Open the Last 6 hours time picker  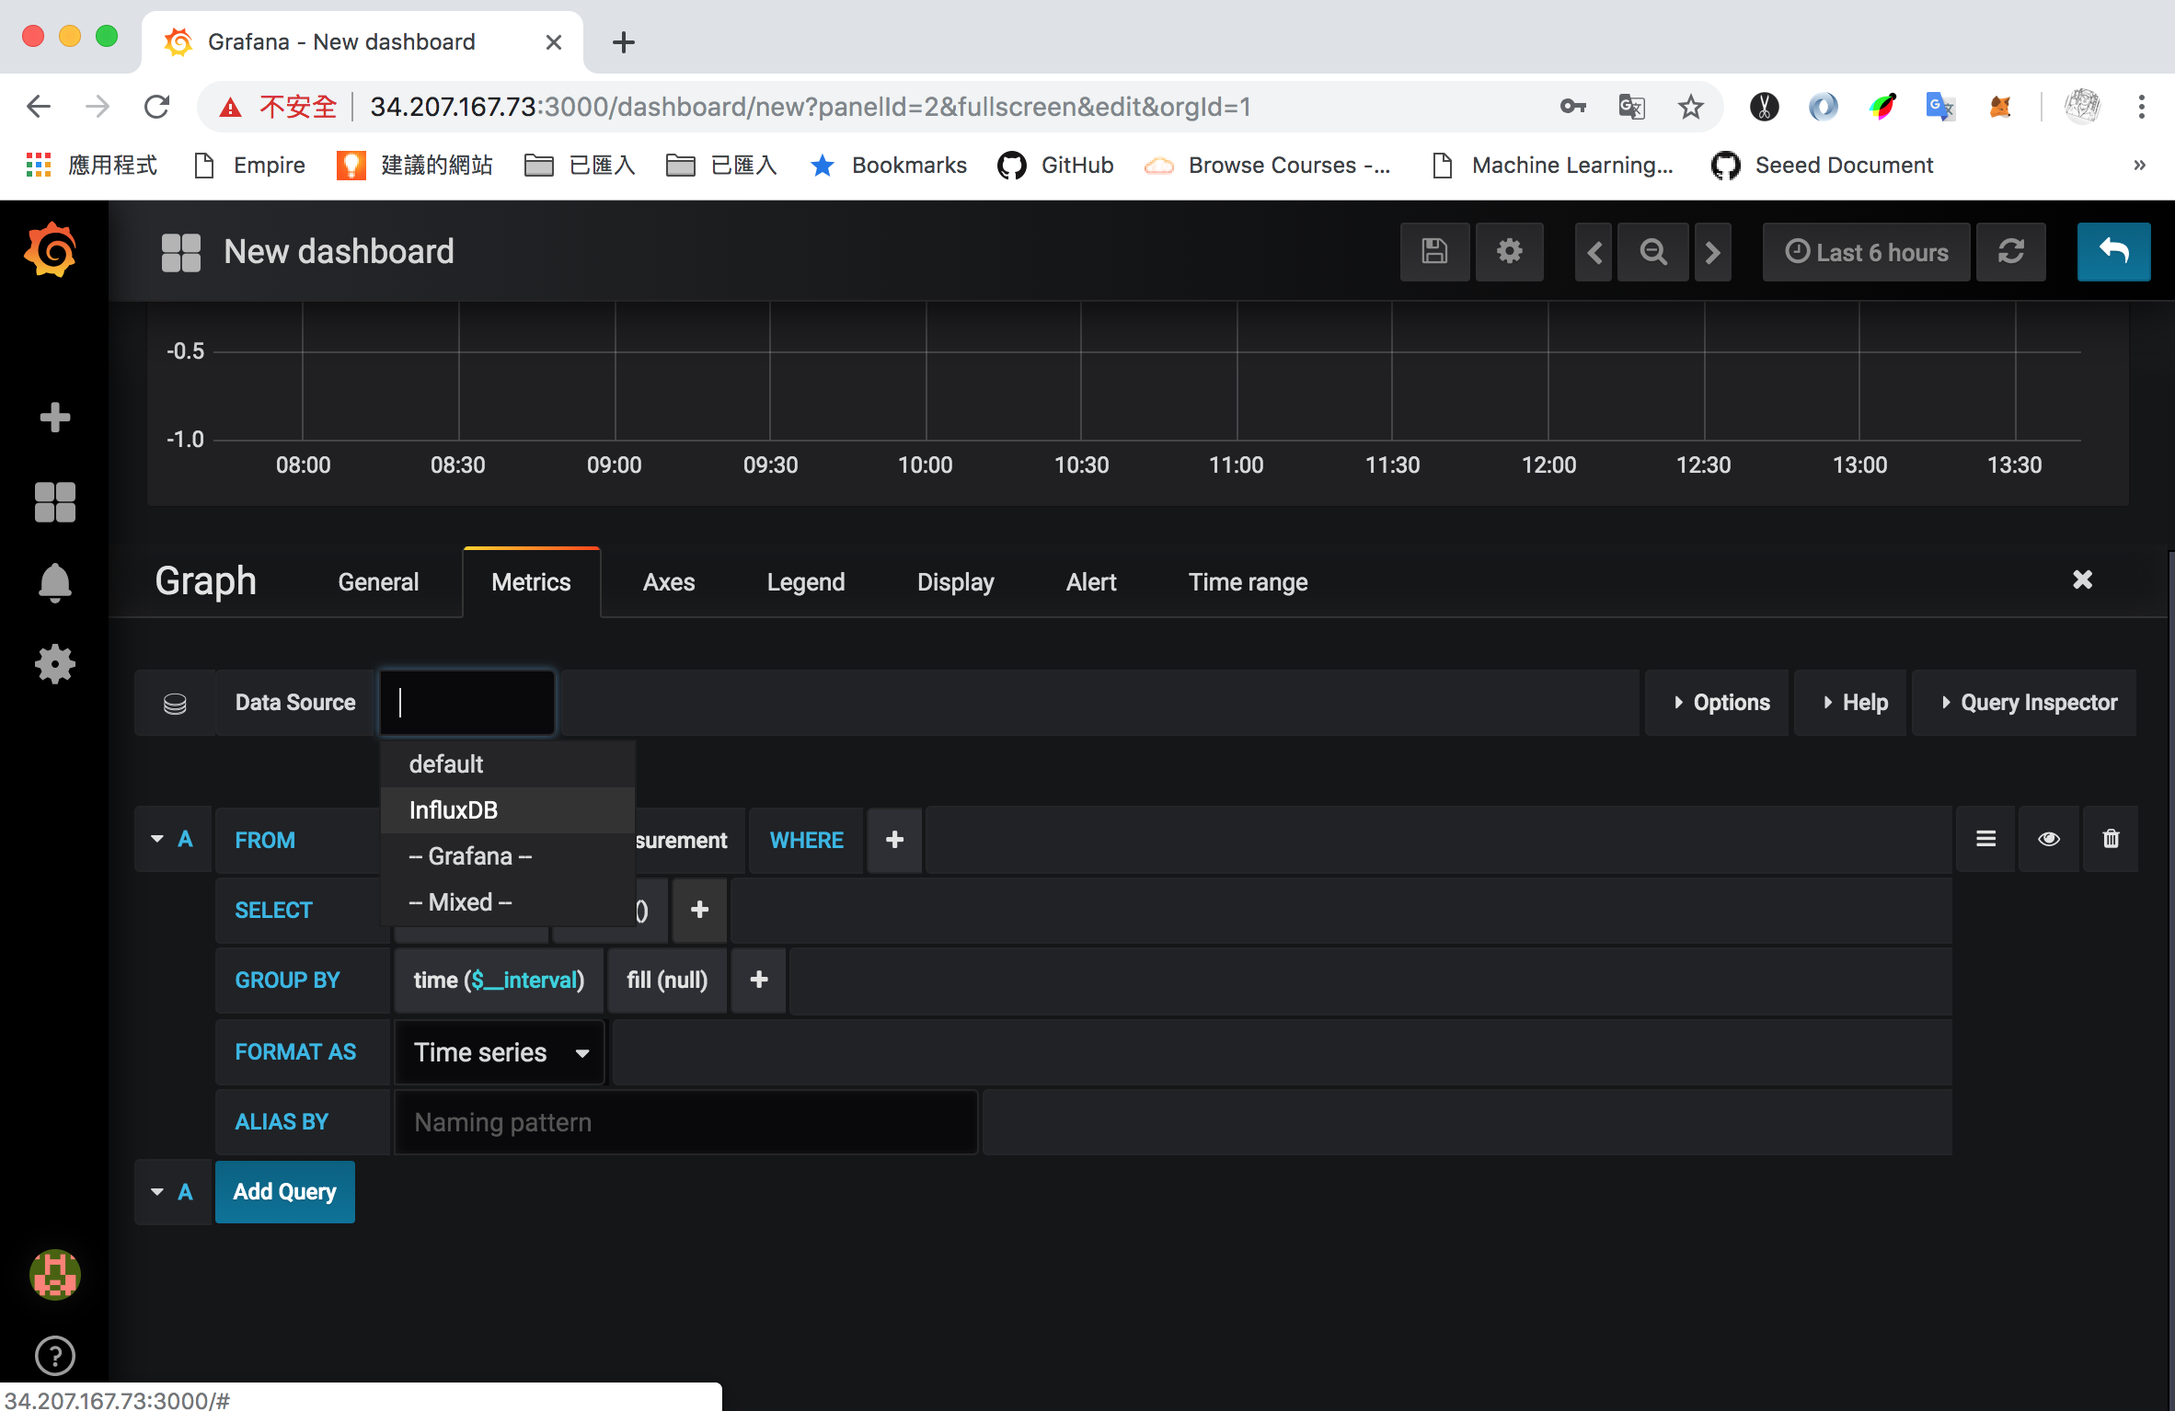point(1867,251)
